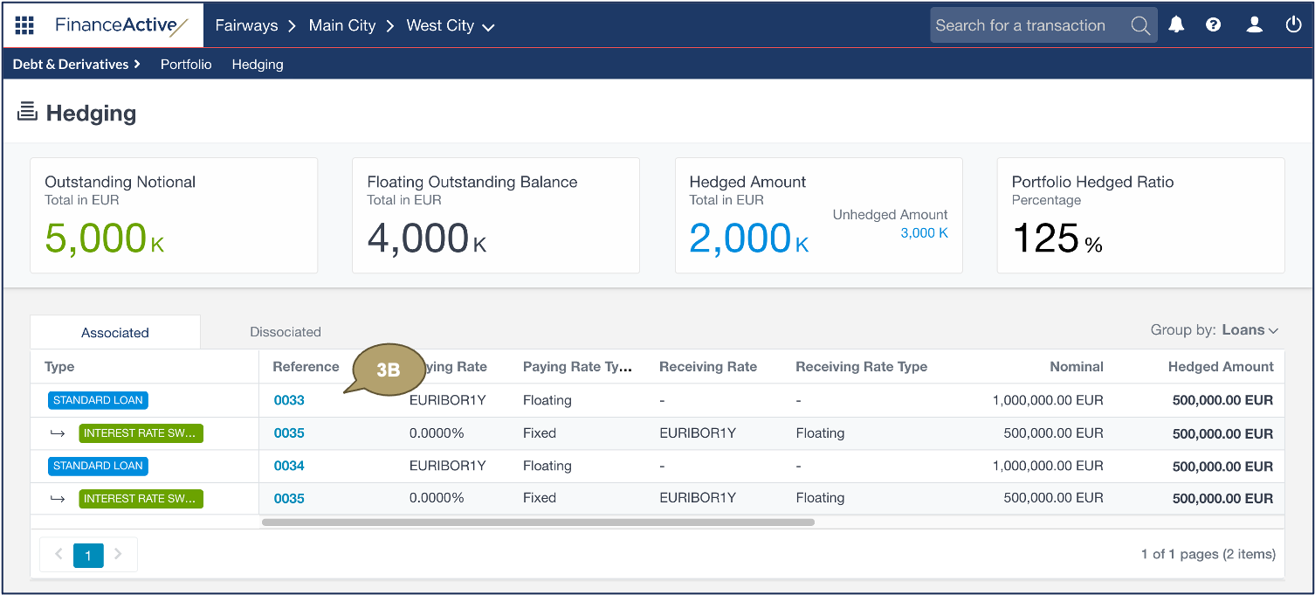Click the notifications bell icon

1176,25
